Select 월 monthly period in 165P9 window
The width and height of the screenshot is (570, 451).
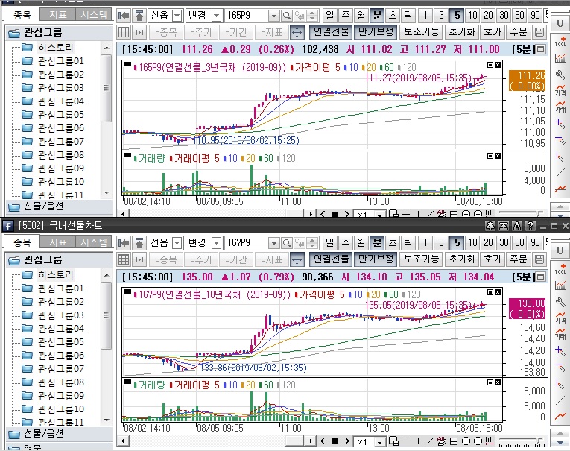[361, 16]
